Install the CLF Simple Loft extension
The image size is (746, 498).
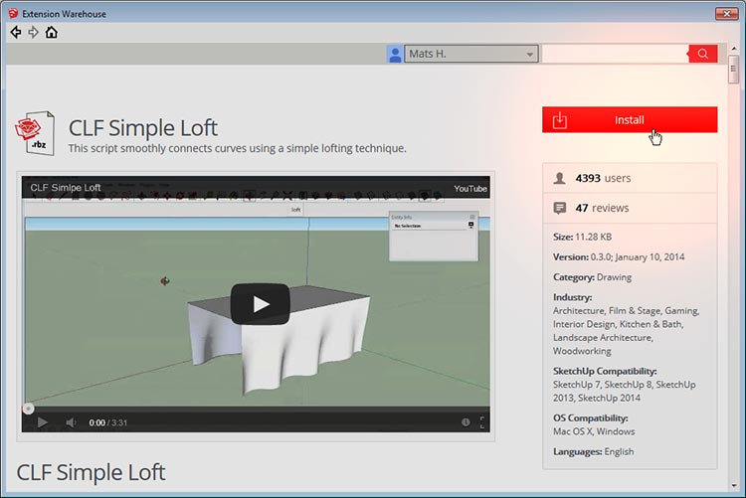pyautogui.click(x=630, y=120)
